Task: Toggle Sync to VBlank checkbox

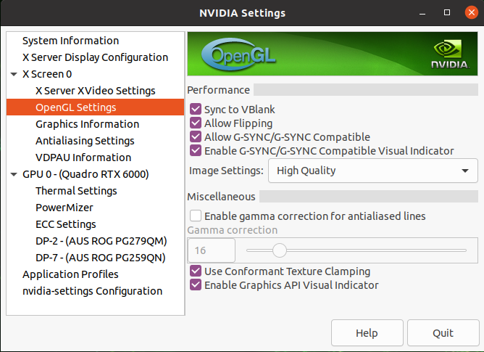Action: point(195,110)
